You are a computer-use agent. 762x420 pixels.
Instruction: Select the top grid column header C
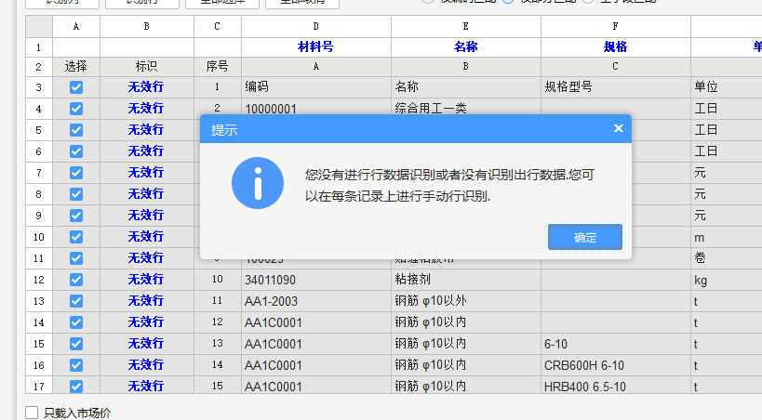217,26
